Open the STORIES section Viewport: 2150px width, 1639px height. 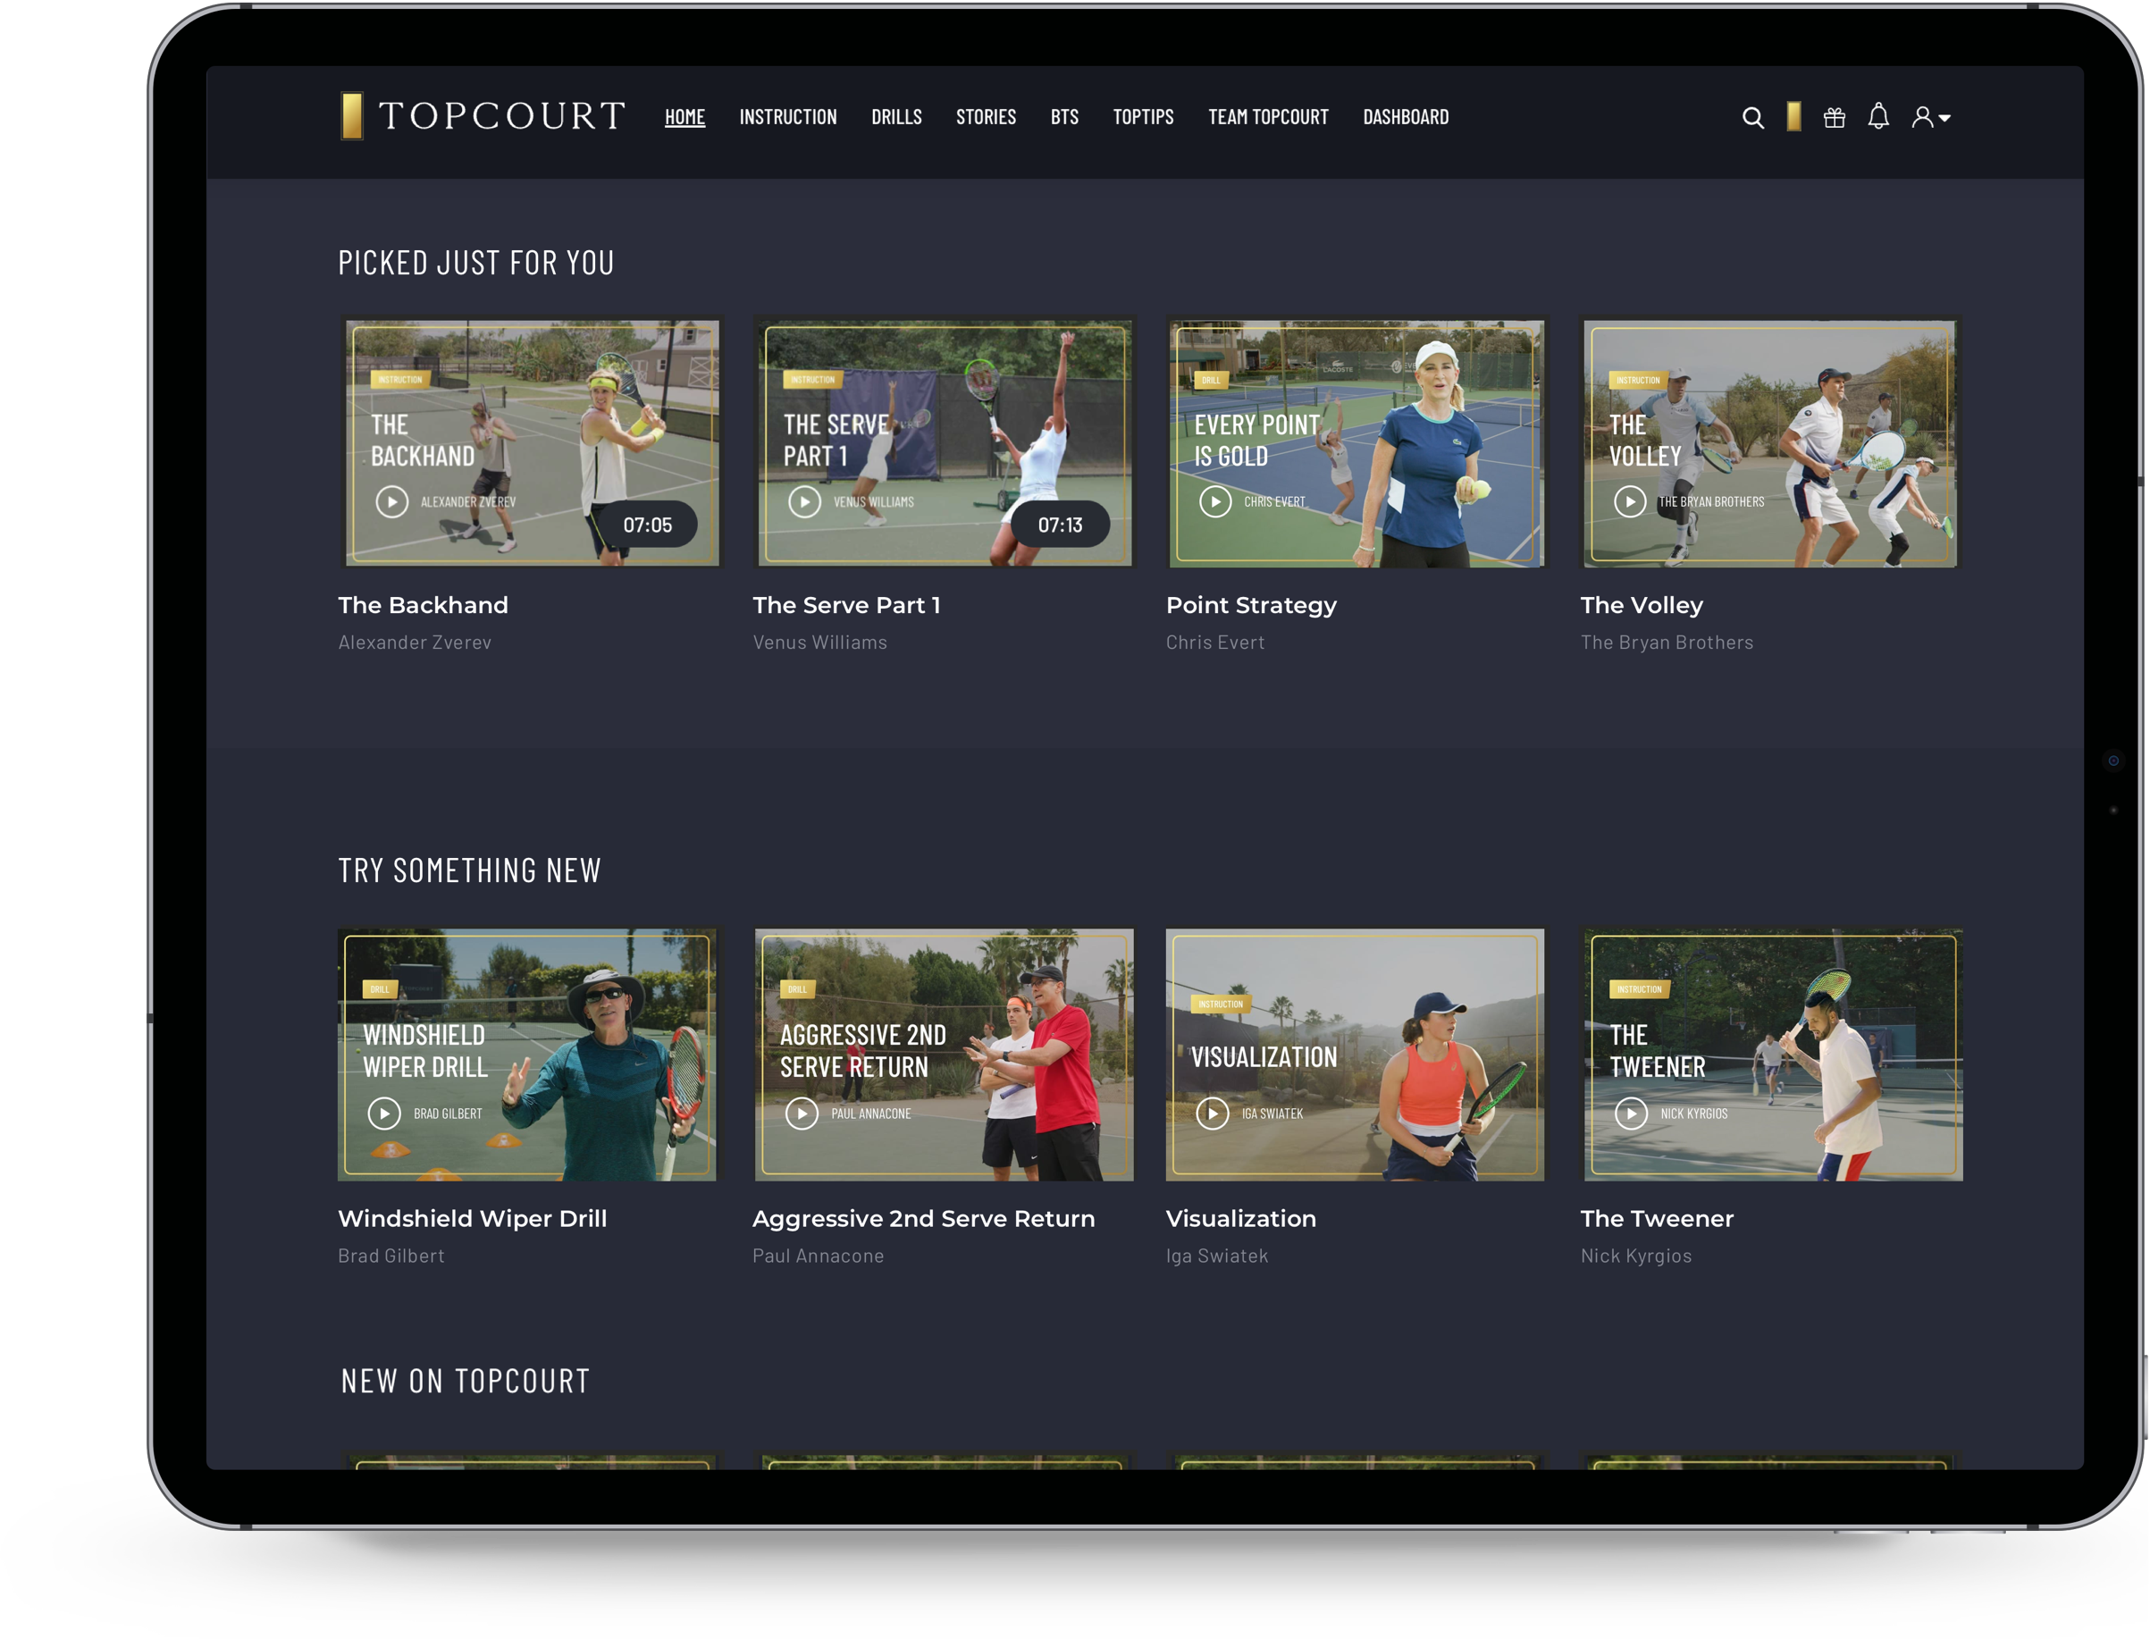tap(987, 117)
